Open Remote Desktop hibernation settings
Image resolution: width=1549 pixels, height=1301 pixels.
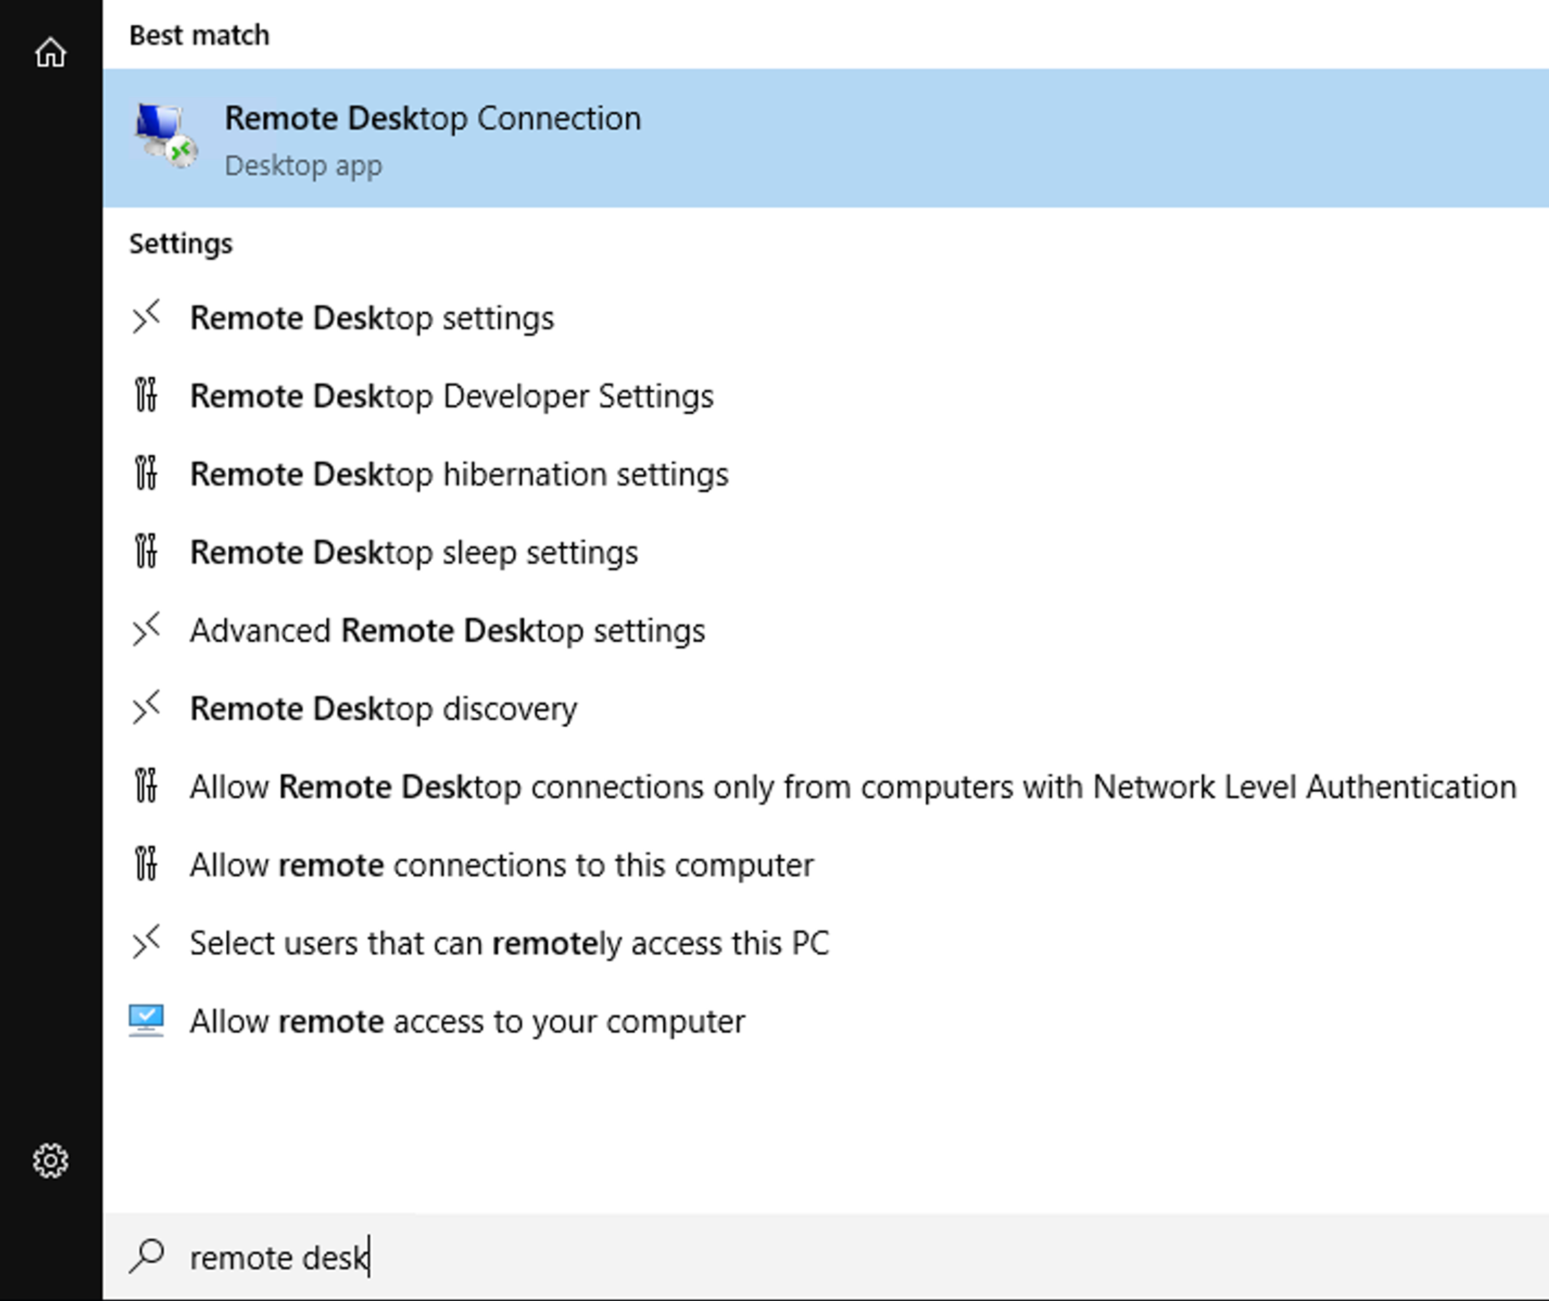coord(459,475)
